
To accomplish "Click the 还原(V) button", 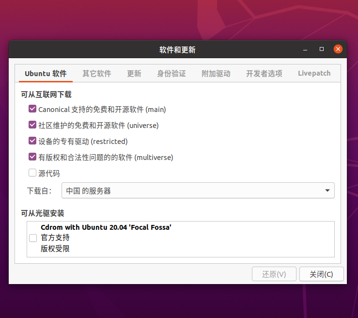I will coord(274,274).
